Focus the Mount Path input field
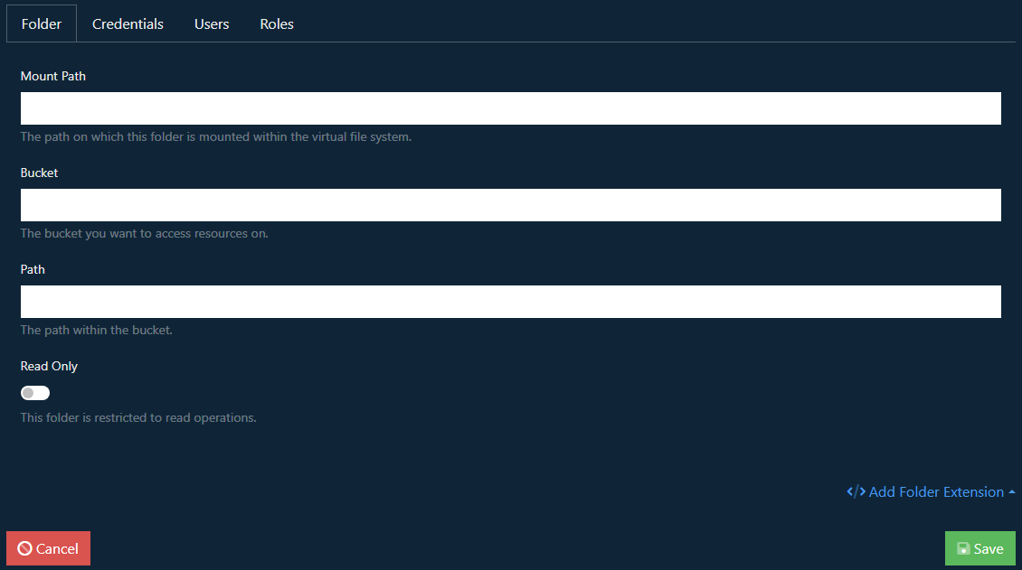 click(x=510, y=108)
